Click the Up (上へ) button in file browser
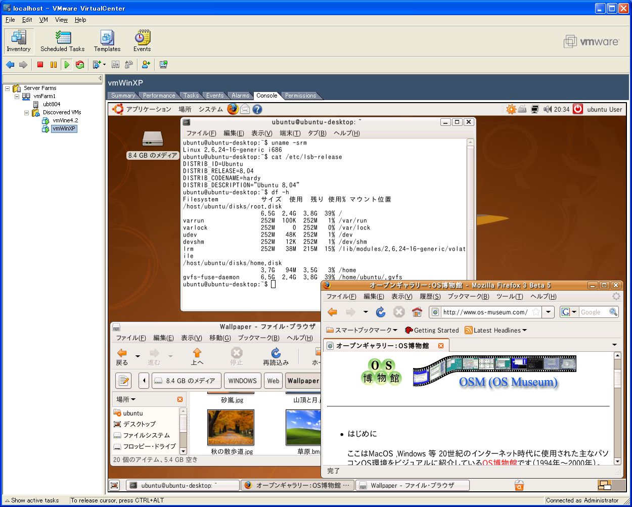The image size is (632, 507). coord(197,356)
